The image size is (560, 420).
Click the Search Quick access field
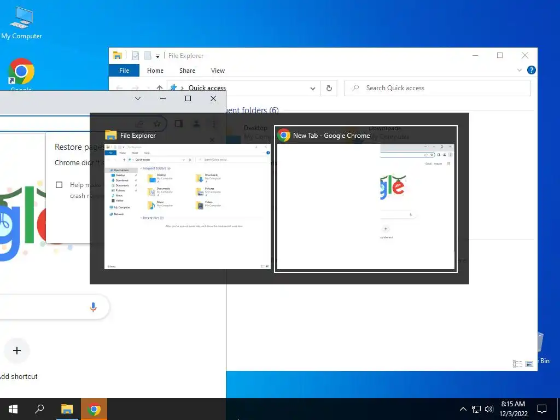tap(437, 88)
